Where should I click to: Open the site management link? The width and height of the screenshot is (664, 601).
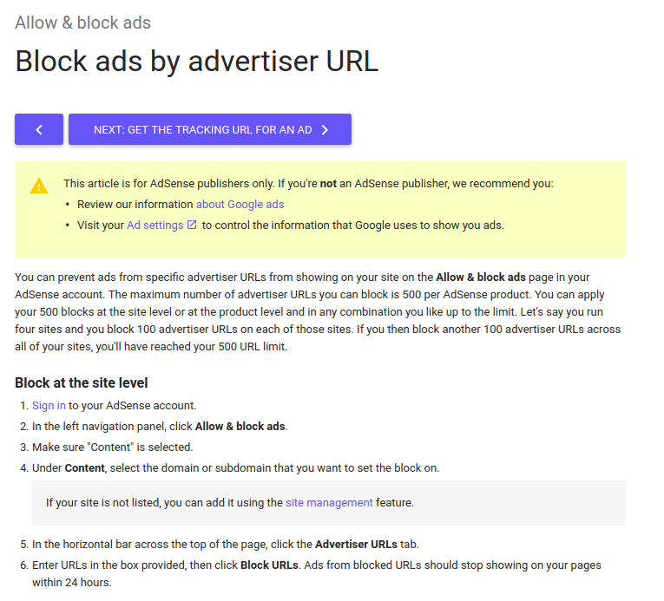329,503
